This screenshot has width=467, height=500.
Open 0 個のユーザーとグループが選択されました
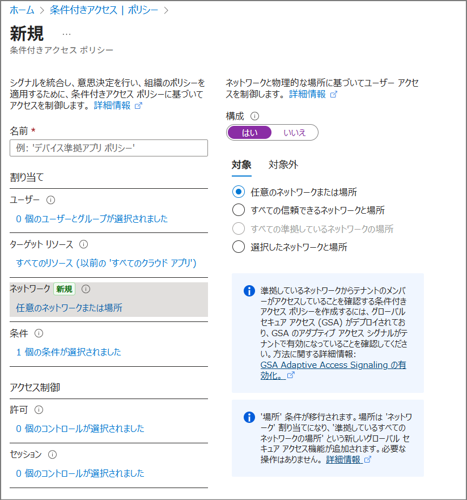pyautogui.click(x=92, y=219)
